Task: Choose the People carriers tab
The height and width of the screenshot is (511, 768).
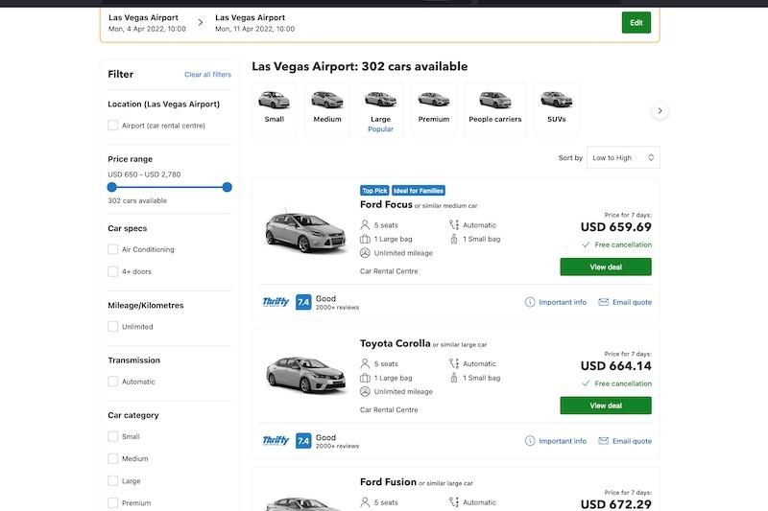Action: click(494, 110)
